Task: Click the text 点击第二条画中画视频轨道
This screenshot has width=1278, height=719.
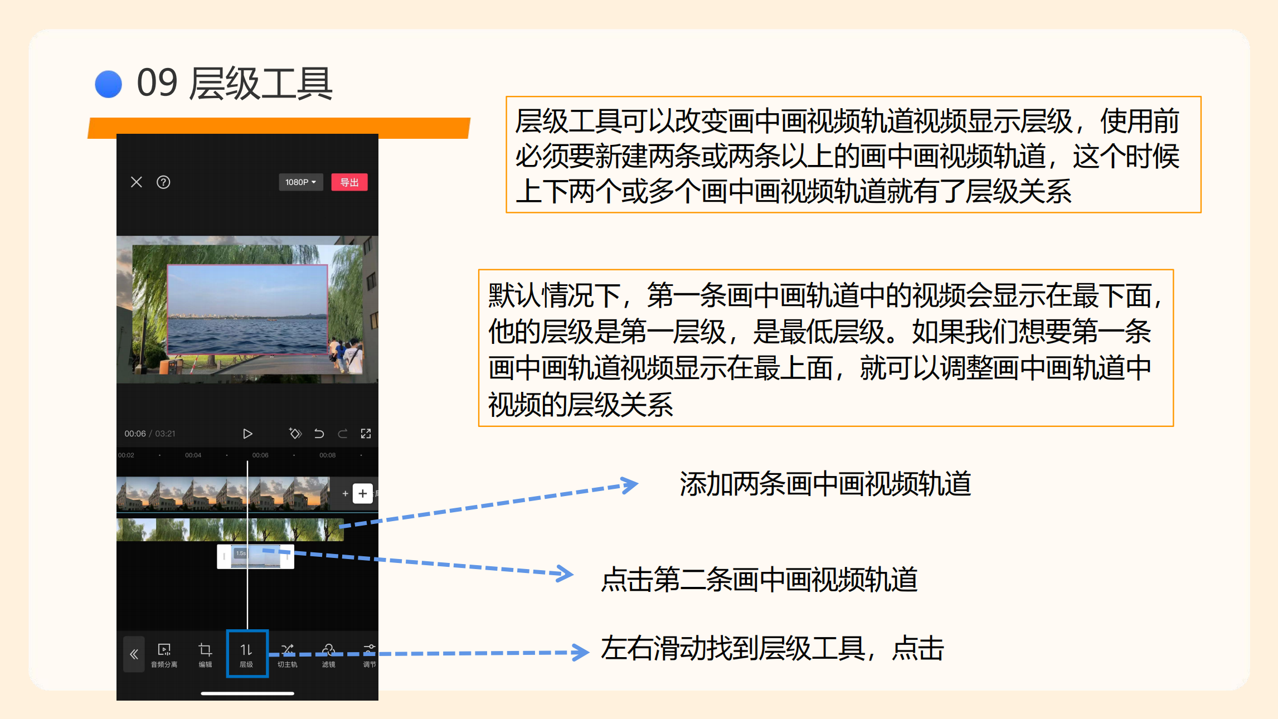Action: [x=759, y=579]
